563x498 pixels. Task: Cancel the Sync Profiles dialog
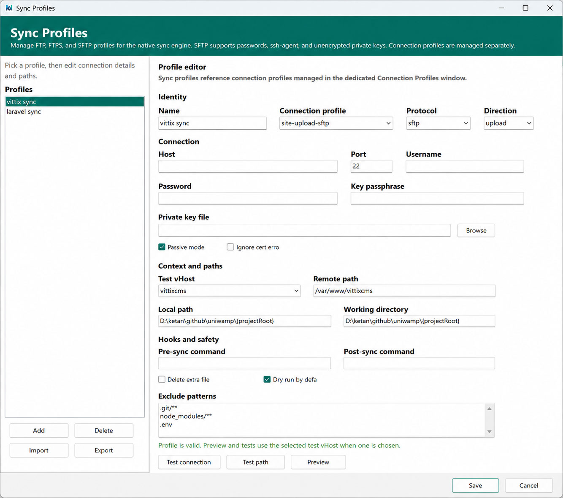coord(529,485)
